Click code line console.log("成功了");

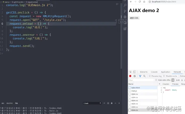30,27
